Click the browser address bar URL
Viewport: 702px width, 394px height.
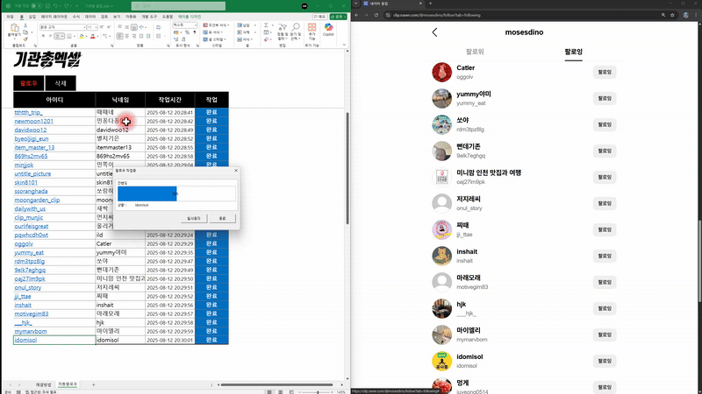point(436,15)
